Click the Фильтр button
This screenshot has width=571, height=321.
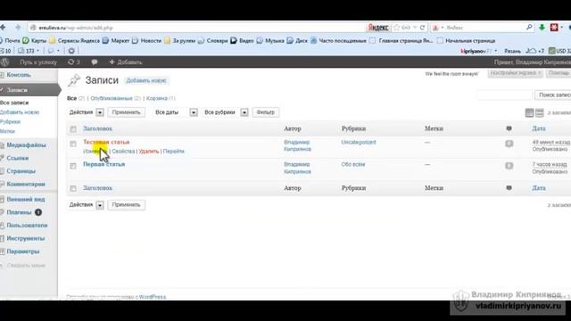[266, 112]
